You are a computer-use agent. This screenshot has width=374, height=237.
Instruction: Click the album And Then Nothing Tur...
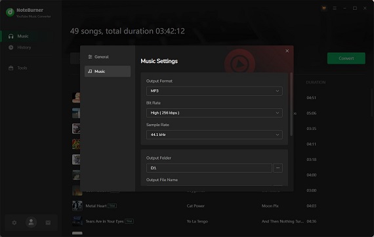(x=283, y=221)
